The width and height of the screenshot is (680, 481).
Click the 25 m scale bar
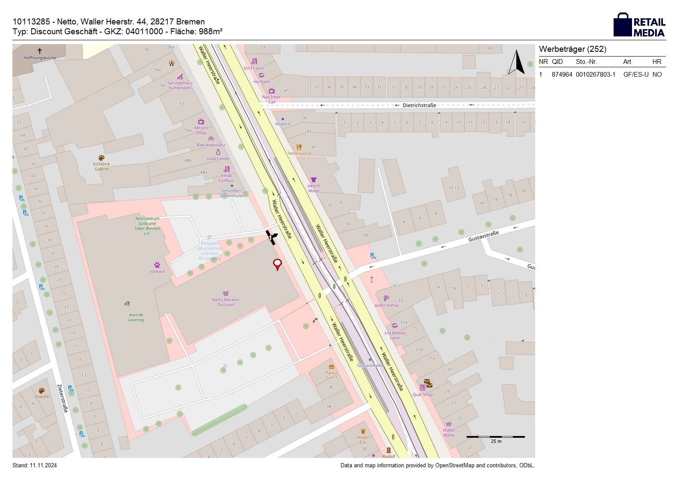tap(496, 437)
